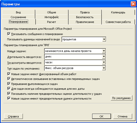
Task: Toggle Для задач всегда соблюдаются заданные даты
Action: pos(9,88)
